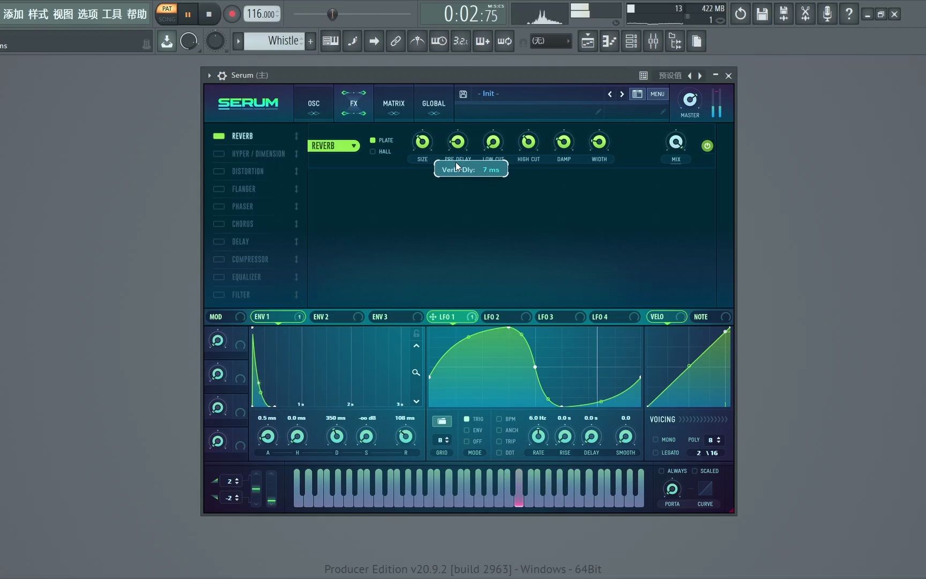Open the 工具 menu in FL Studio
This screenshot has width=926, height=579.
tap(112, 14)
